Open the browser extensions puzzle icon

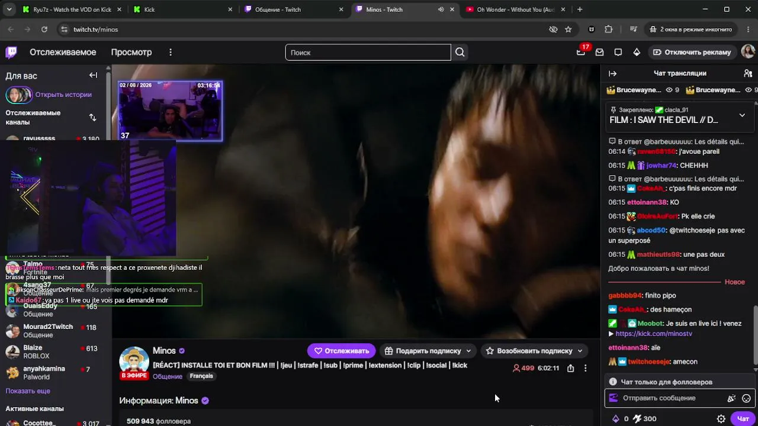click(608, 29)
